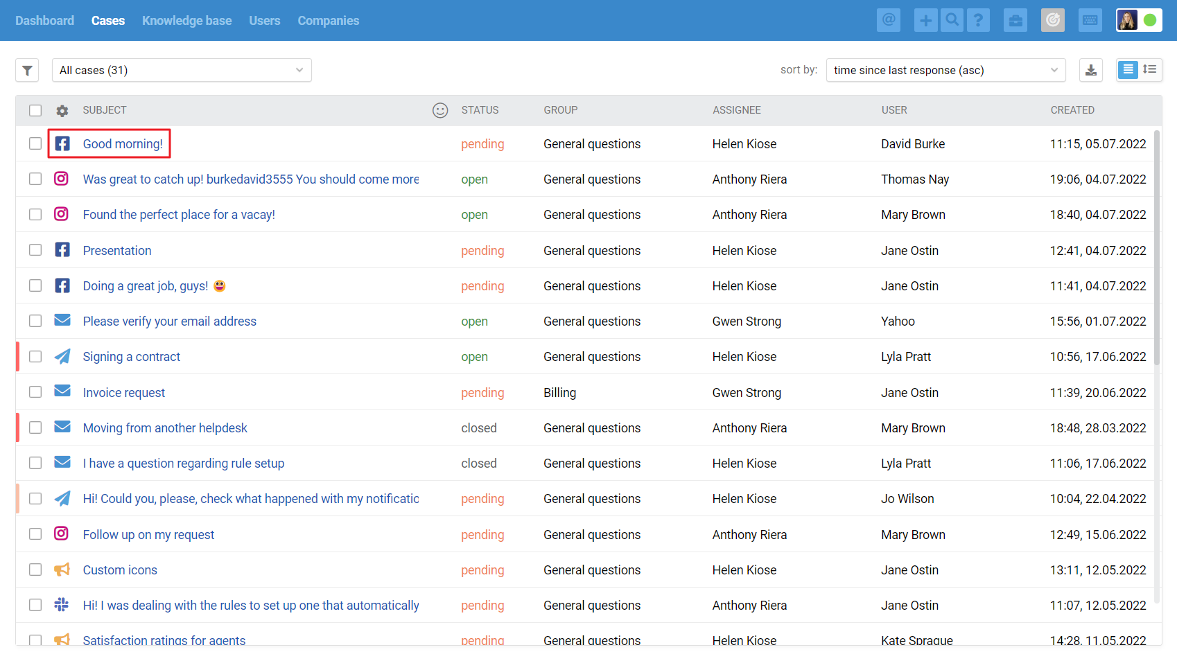
Task: Open the keyboard shortcuts icon
Action: pyautogui.click(x=1090, y=20)
